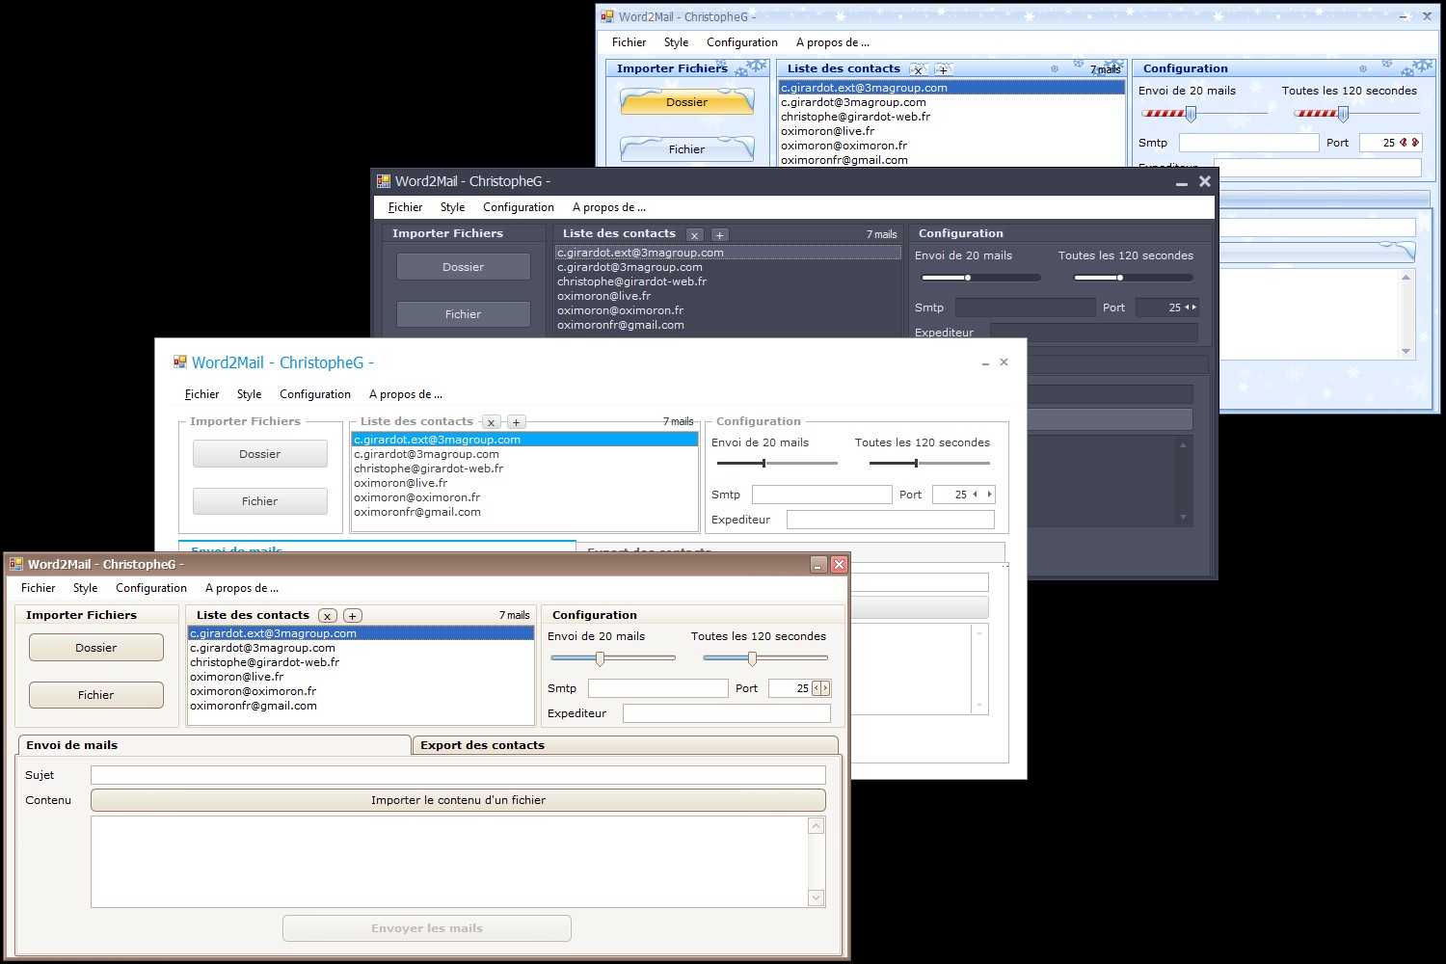This screenshot has width=1446, height=964.
Task: Click golden Dossier button in snowy window
Action: [x=687, y=102]
